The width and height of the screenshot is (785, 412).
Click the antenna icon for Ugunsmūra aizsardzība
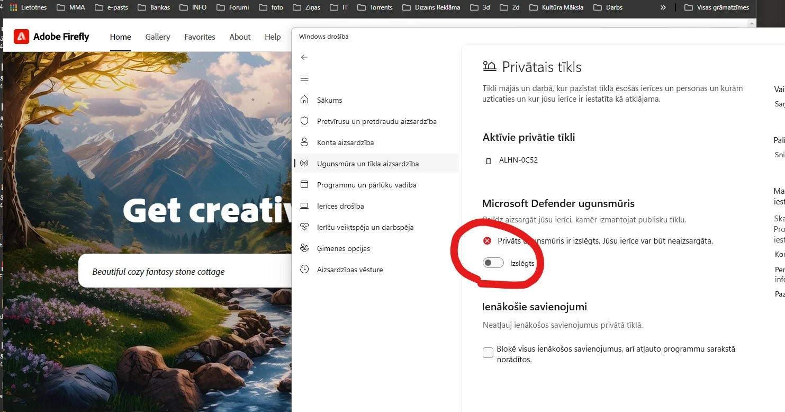point(304,163)
